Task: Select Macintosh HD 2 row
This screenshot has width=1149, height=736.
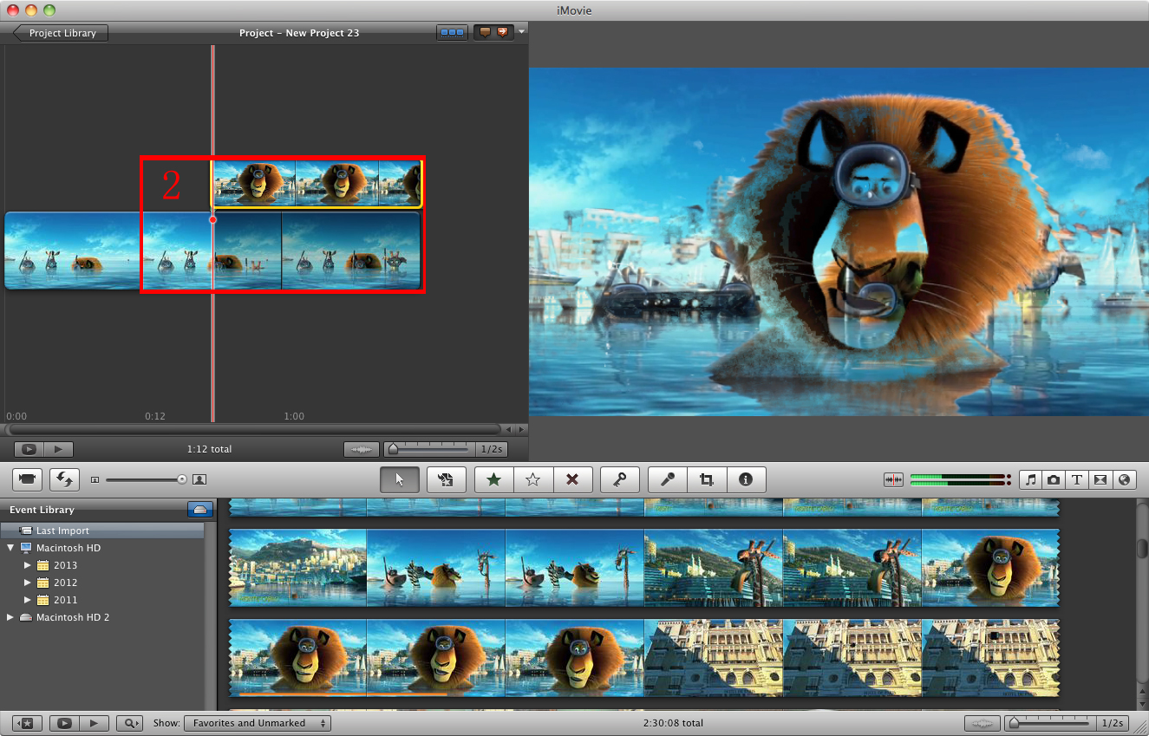Action: tap(102, 617)
